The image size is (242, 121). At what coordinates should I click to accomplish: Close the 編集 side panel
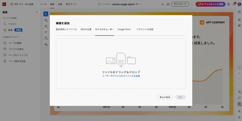(x=36, y=12)
